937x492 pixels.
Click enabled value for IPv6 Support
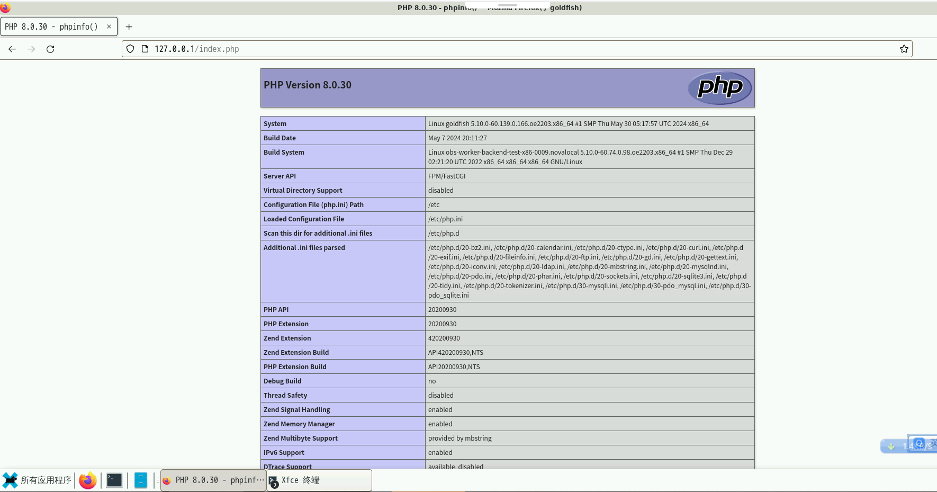[x=440, y=453]
